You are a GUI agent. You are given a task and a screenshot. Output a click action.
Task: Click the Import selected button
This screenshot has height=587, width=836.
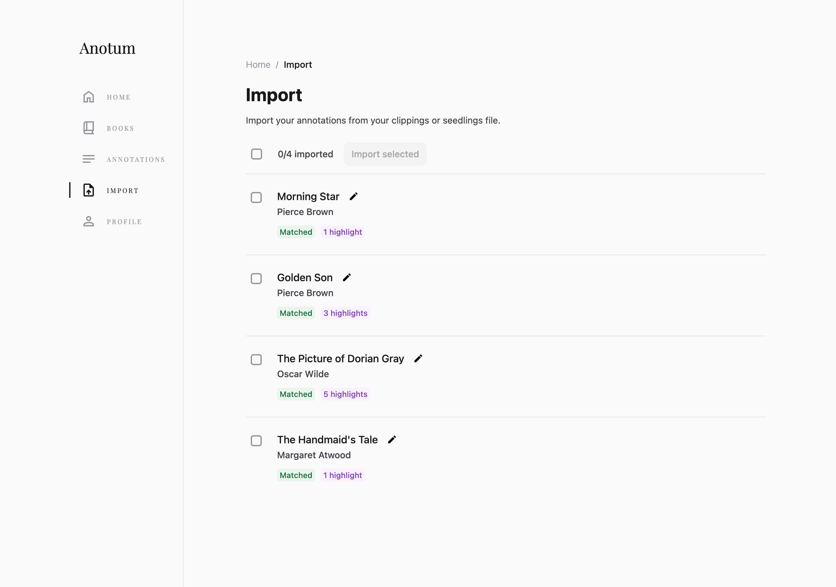point(385,154)
